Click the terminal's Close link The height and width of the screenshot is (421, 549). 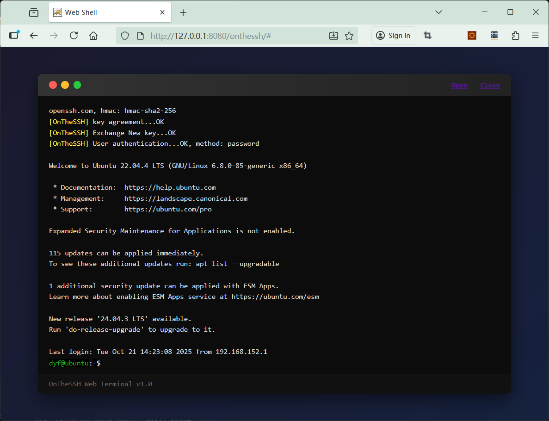(x=490, y=85)
